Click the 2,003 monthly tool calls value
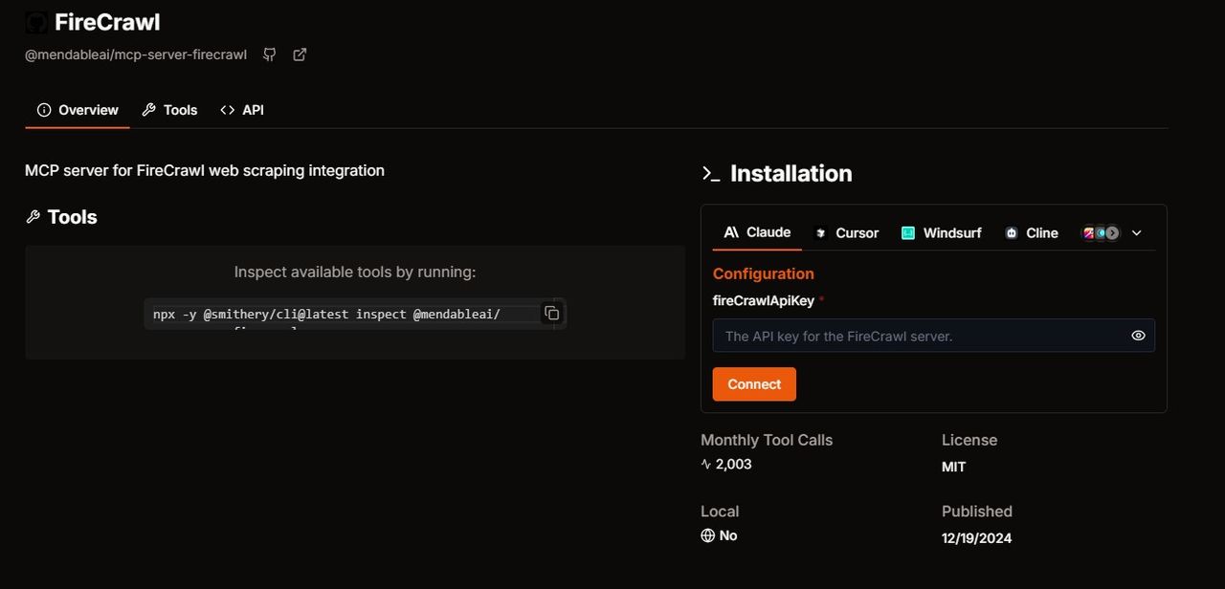1225x589 pixels. [x=733, y=464]
